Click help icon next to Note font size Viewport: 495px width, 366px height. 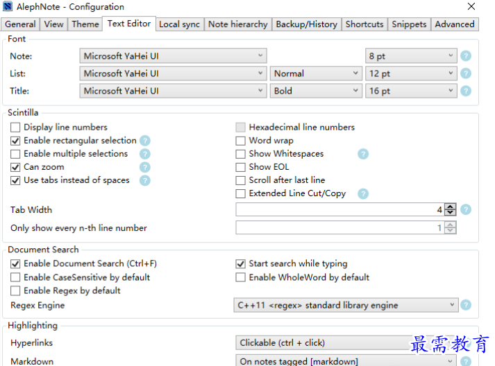click(x=466, y=56)
